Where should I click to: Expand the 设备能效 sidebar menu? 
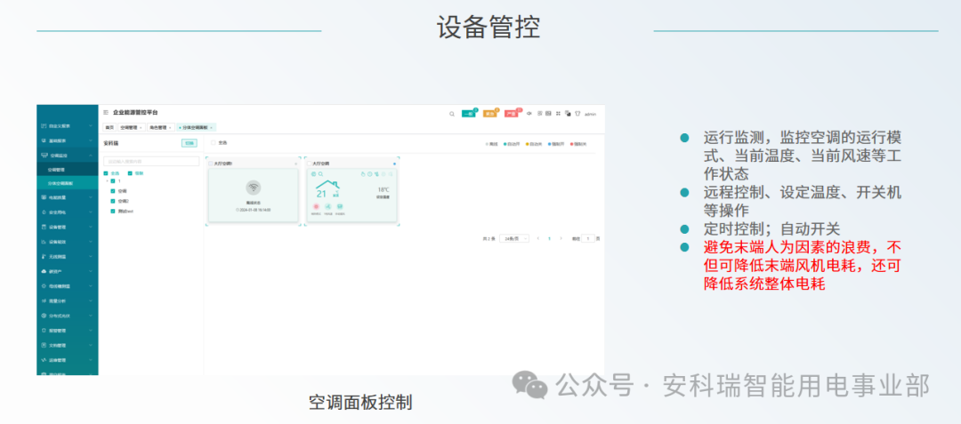(x=68, y=242)
